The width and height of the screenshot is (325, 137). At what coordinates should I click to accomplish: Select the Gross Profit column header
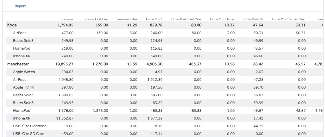[154, 19]
